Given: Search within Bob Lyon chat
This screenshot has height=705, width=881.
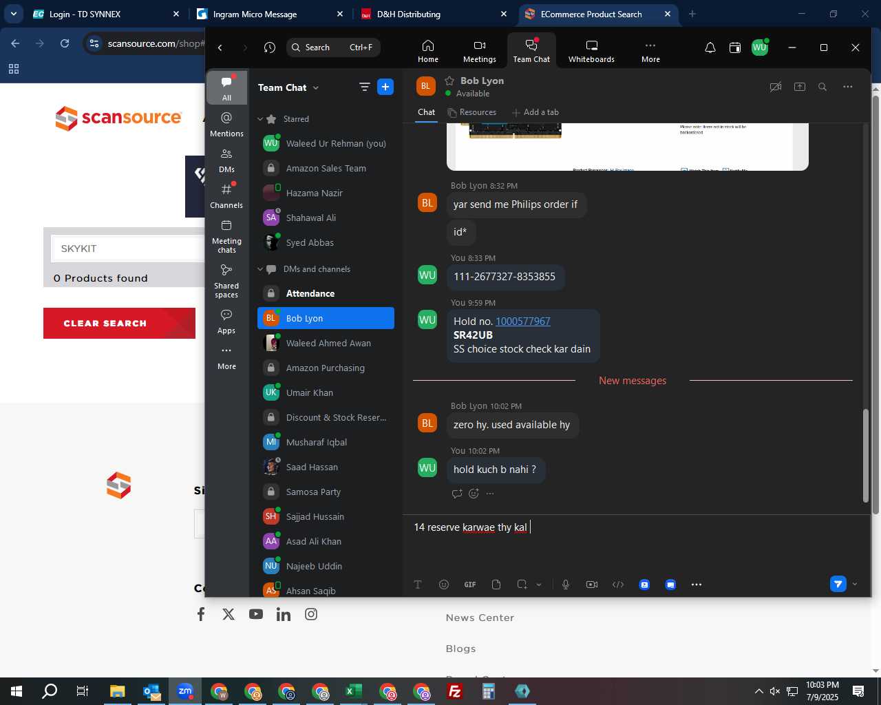Looking at the screenshot, I should click(822, 87).
